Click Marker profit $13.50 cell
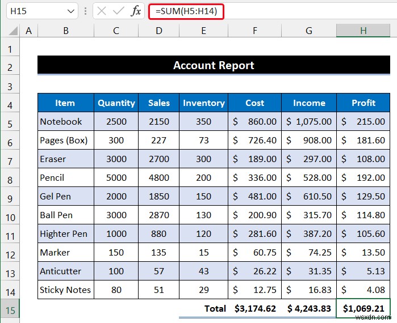This screenshot has width=397, height=323. pyautogui.click(x=363, y=252)
